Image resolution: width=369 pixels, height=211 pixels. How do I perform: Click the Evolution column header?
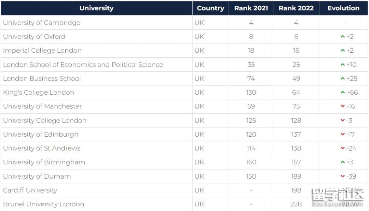(x=343, y=8)
